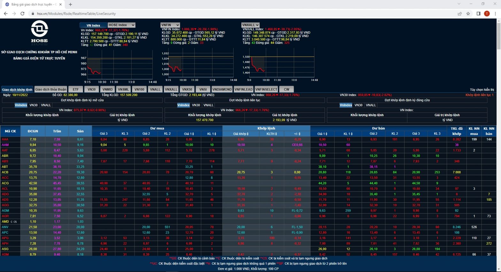Switch to Giao dịch thỏa thuận tab

51,89
